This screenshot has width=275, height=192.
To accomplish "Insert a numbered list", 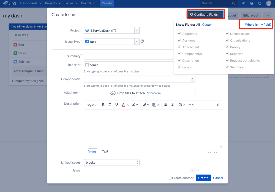I will (x=172, y=105).
